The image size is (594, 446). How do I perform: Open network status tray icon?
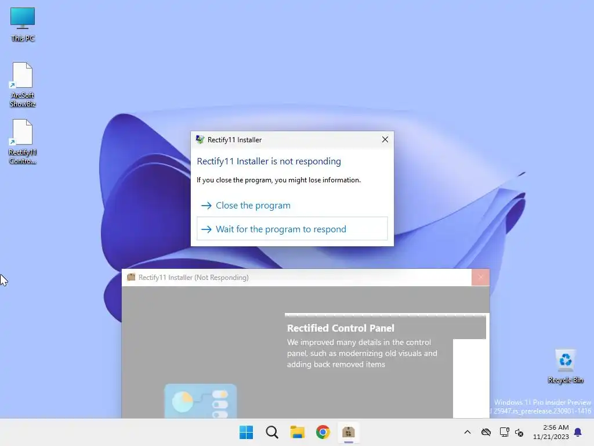[x=504, y=432]
